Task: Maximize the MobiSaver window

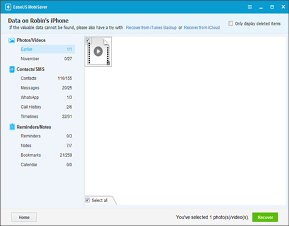Action: [x=272, y=7]
